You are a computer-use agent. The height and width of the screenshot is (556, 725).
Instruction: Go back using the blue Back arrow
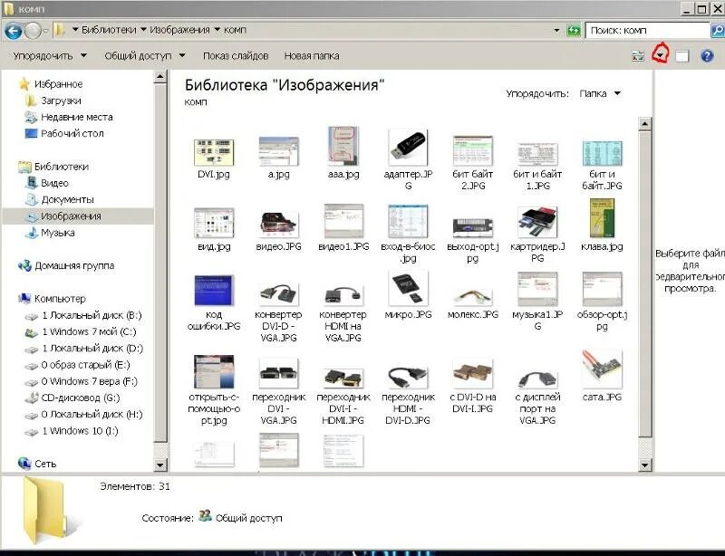[x=13, y=31]
